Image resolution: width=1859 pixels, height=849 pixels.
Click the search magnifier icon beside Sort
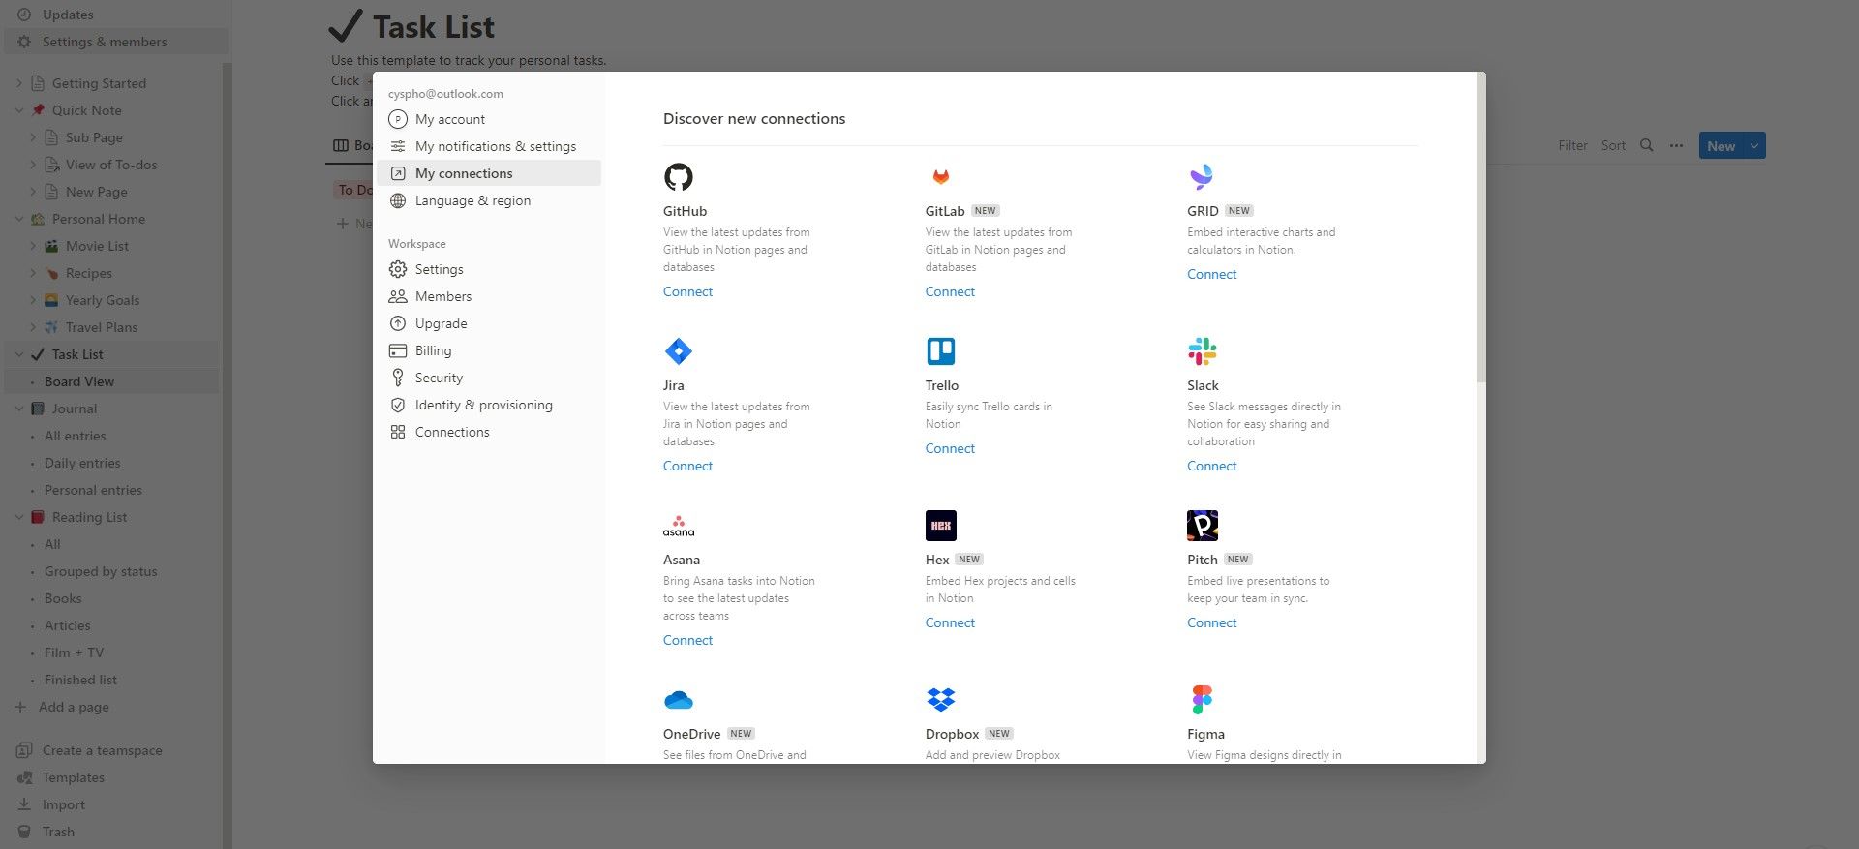click(1646, 145)
